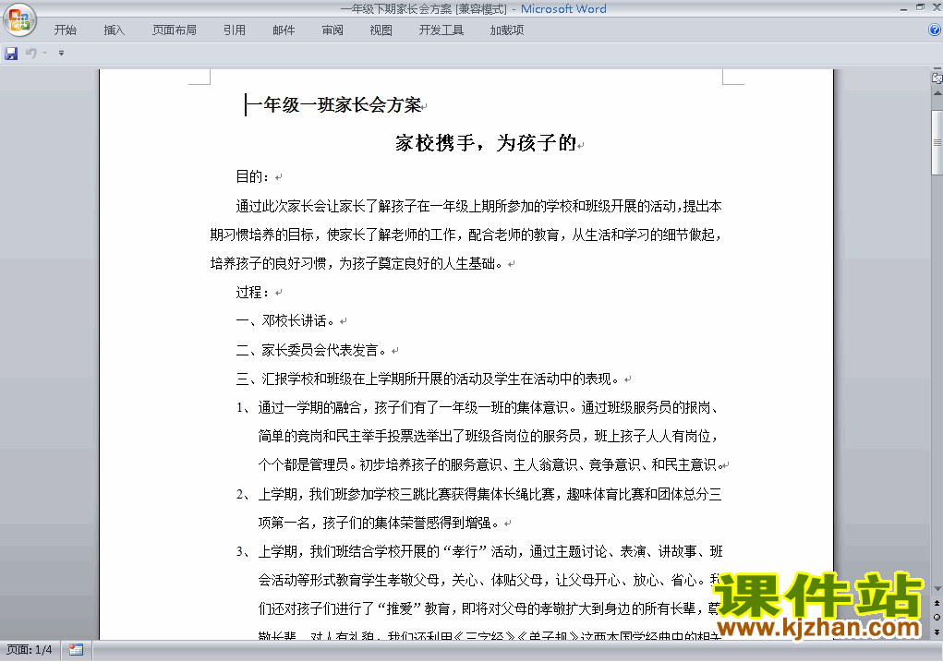Select the 加载项 tab
The height and width of the screenshot is (662, 943).
507,30
